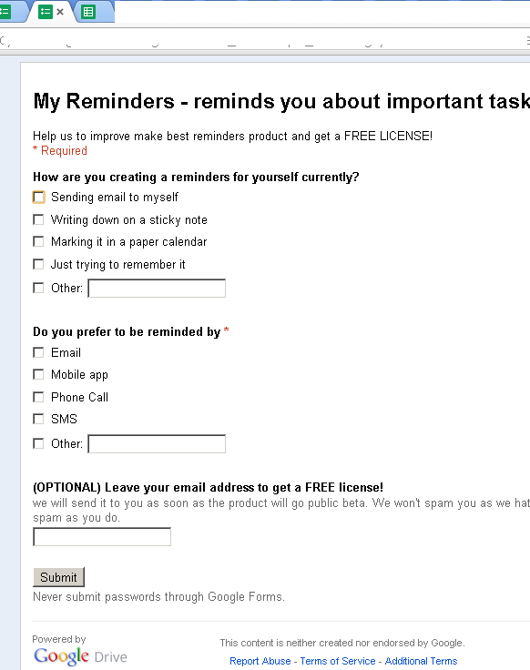Screen dimensions: 530x670
Task: Click Other text field for reminder preference
Action: (x=157, y=443)
